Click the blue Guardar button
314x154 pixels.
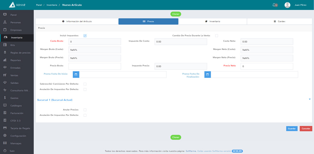coord(292,129)
